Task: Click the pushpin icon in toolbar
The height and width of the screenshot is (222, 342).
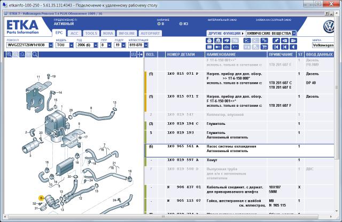Action: click(x=276, y=41)
